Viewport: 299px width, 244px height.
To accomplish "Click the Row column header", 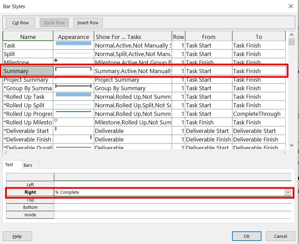I will click(x=179, y=37).
